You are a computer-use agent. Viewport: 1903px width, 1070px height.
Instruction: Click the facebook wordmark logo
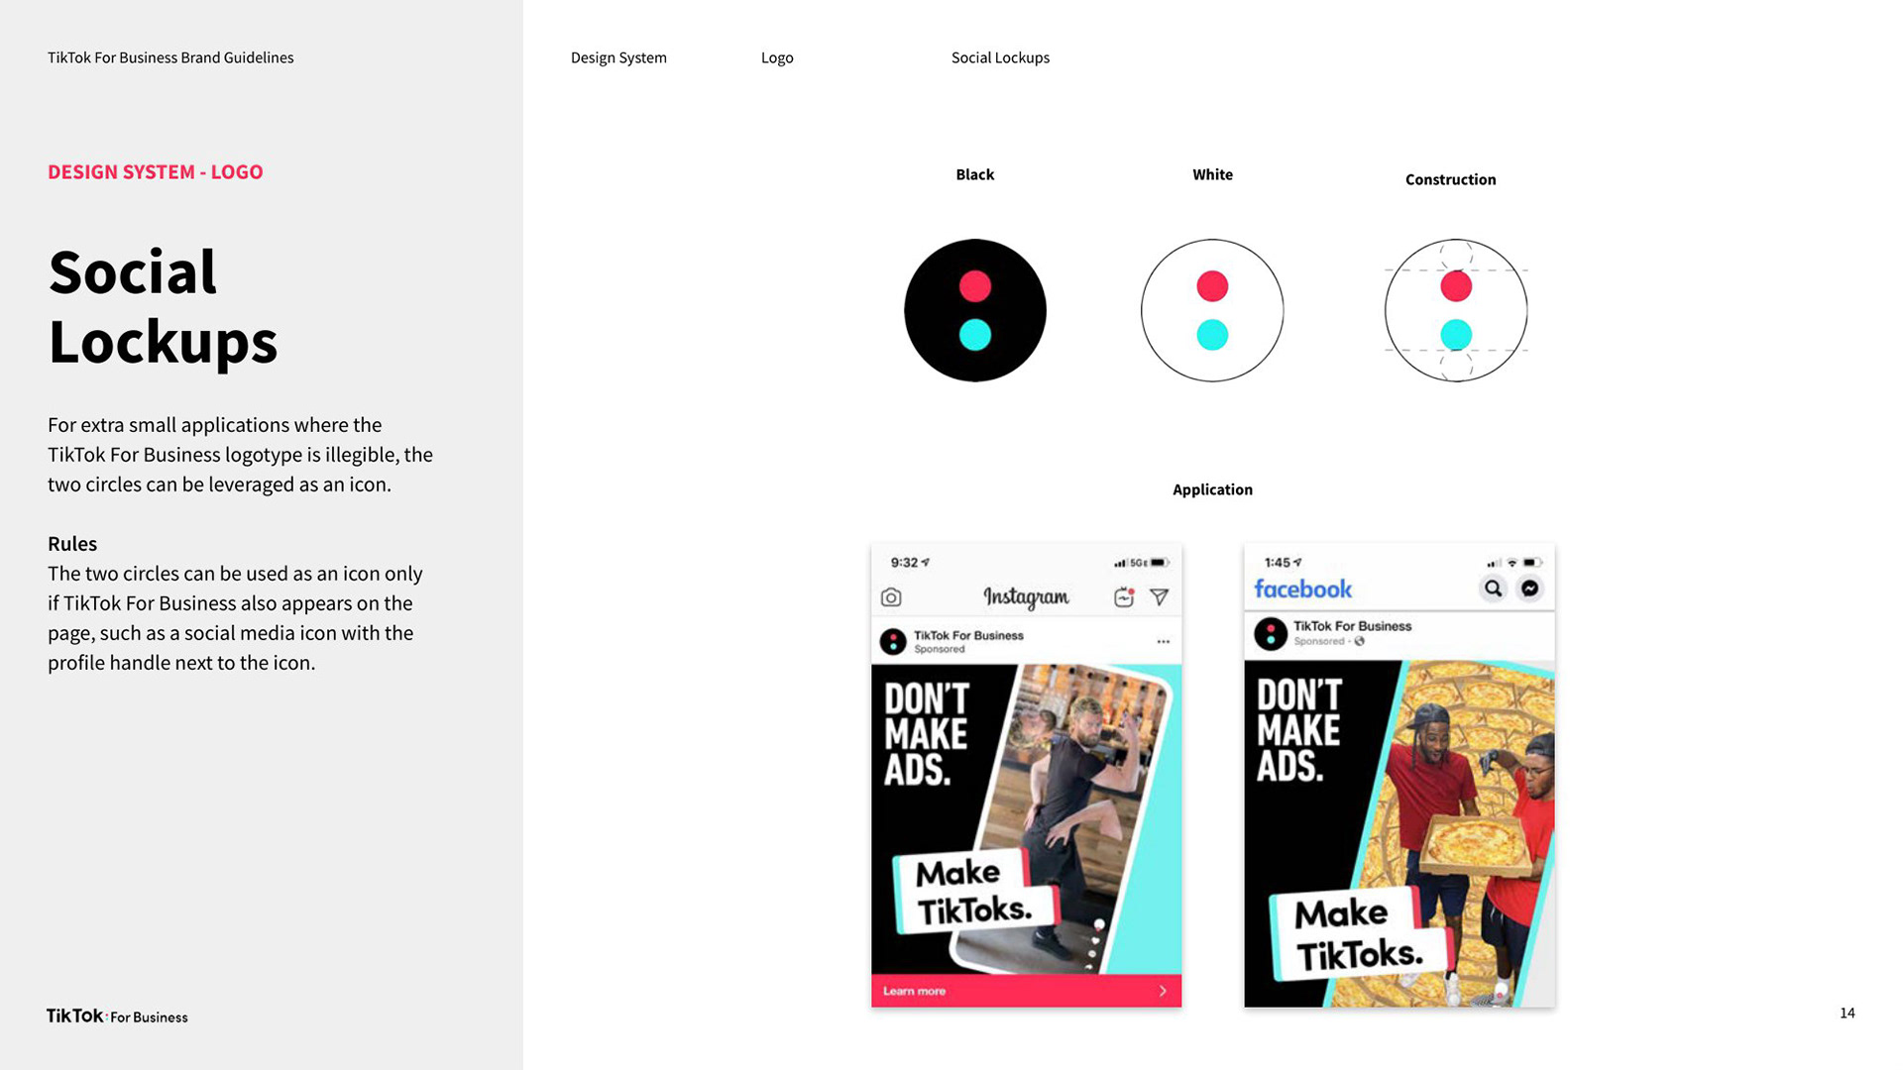pos(1302,589)
